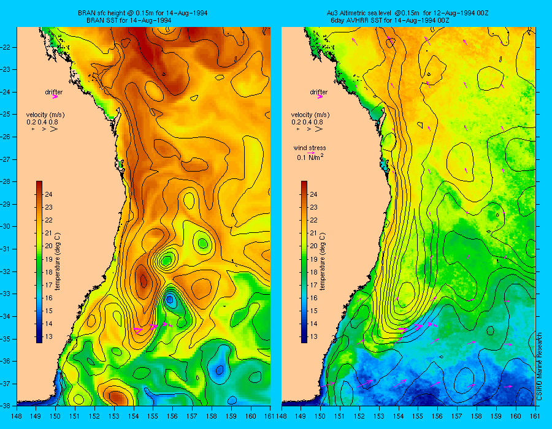Image resolution: width=552 pixels, height=429 pixels.
Task: Click the 'drifter' legend label in left map
Action: (53, 92)
